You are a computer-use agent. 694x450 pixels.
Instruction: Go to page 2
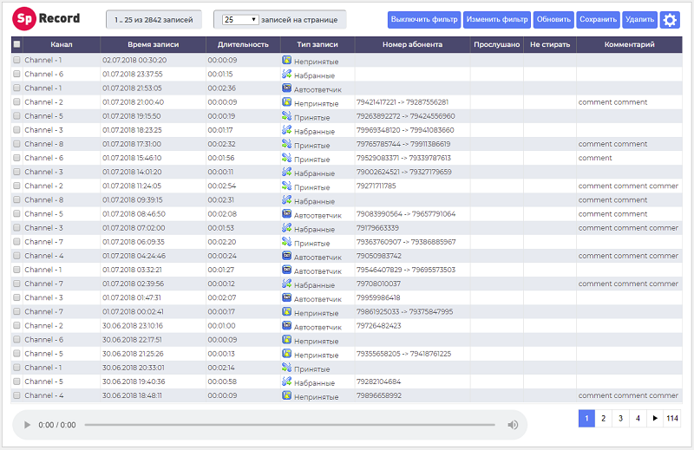tap(603, 418)
